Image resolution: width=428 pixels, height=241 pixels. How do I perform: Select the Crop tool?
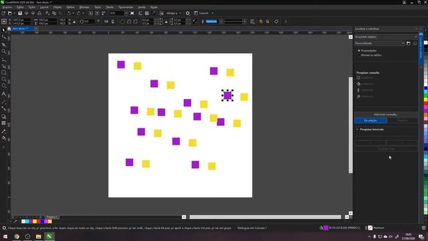pyautogui.click(x=3, y=44)
